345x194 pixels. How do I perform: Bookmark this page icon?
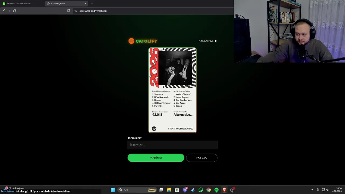(x=68, y=11)
